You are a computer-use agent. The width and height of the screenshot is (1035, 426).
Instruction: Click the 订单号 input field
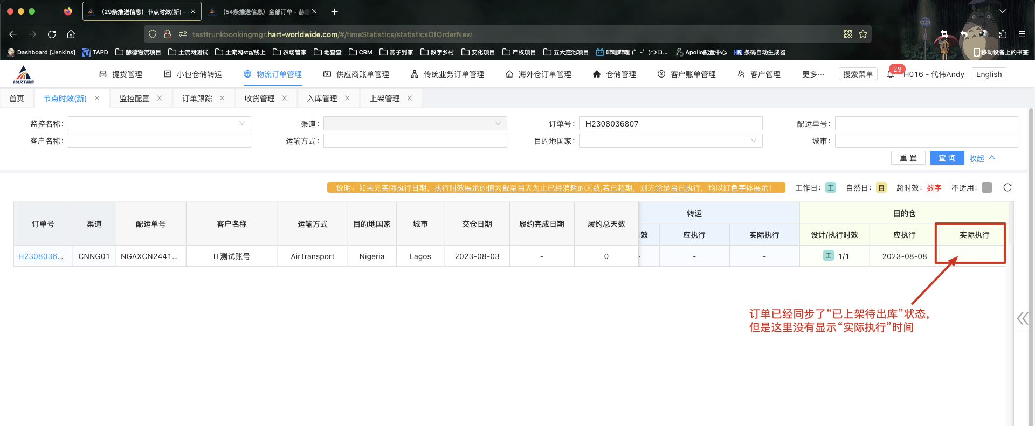[x=671, y=123]
